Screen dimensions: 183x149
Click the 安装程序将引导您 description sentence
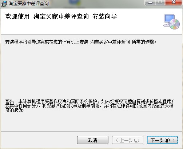tap(81, 42)
